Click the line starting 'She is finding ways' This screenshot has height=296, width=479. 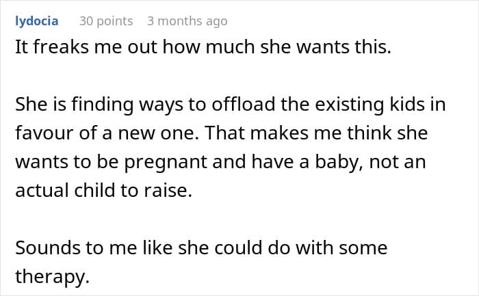point(231,105)
